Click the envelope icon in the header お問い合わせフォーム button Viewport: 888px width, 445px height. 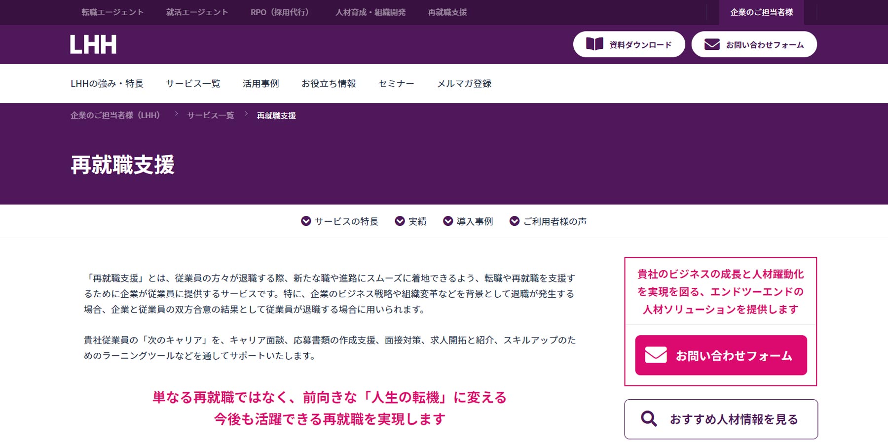pos(712,44)
